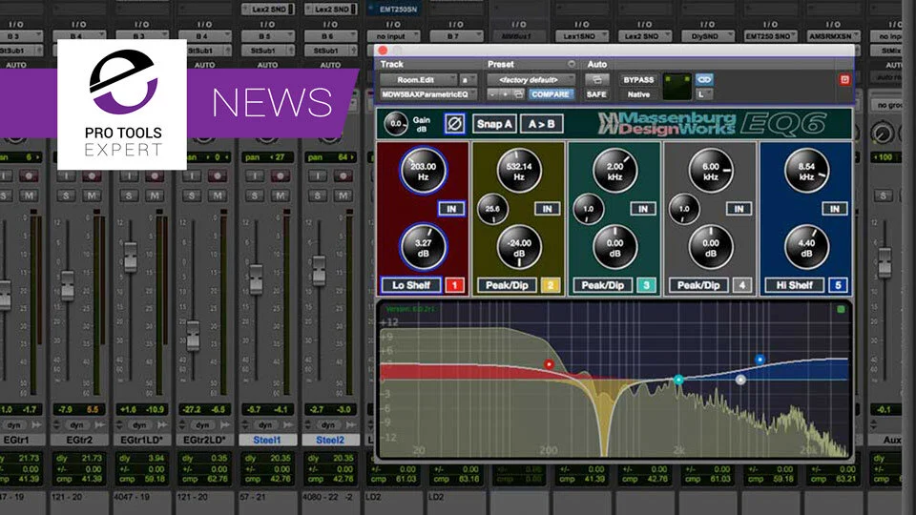Viewport: 916px width, 515px height.
Task: Click the blue band 5 node on EQ graph
Action: click(x=760, y=360)
